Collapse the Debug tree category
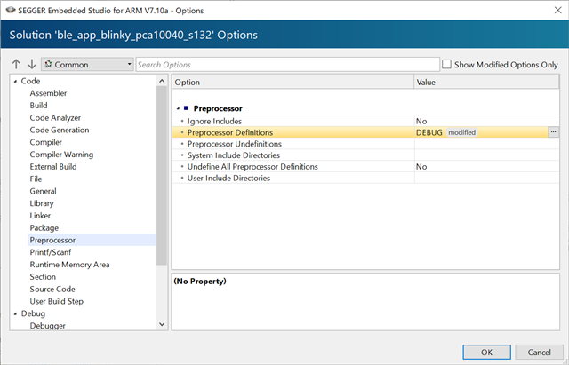The image size is (569, 365). (15, 313)
